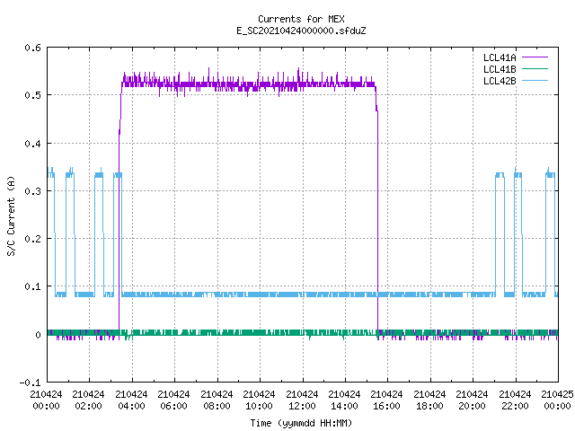Click the x-axis tick 210424 00:00
This screenshot has height=431, width=575.
tap(46, 400)
